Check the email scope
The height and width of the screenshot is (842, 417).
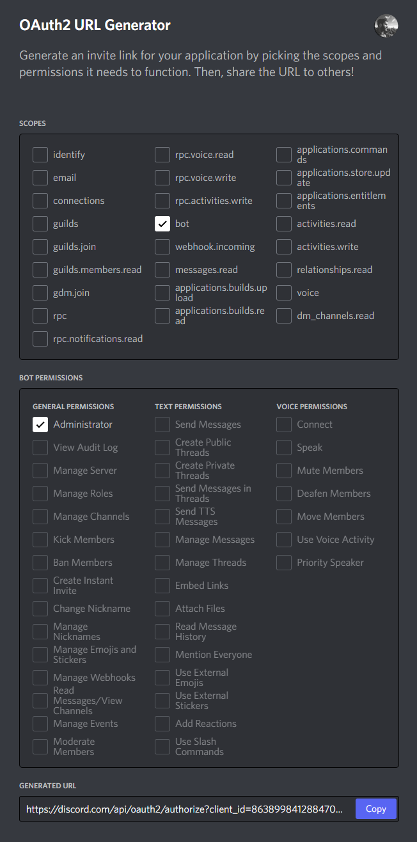pos(40,177)
